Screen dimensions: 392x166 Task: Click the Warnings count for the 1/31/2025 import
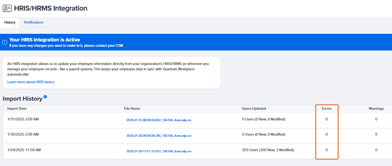point(376,119)
